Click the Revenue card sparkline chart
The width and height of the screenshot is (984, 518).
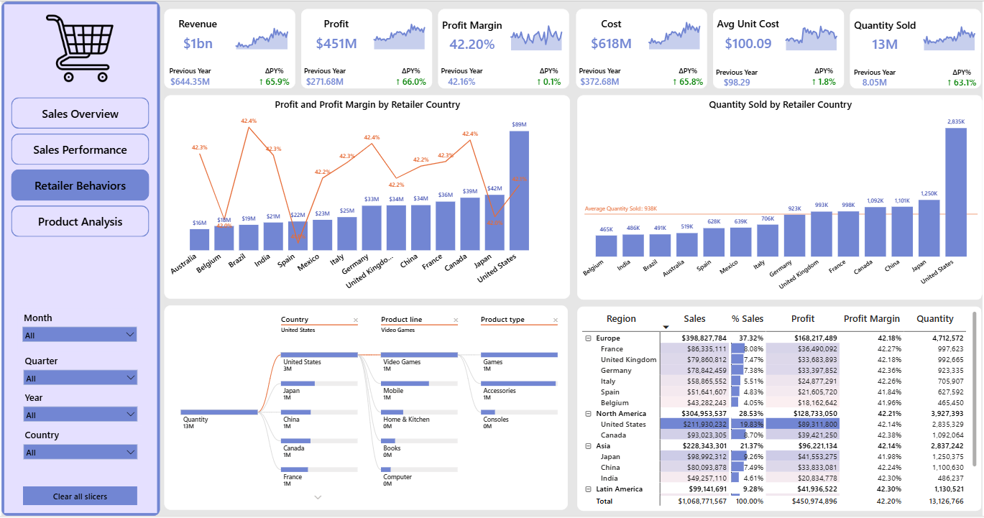point(262,40)
